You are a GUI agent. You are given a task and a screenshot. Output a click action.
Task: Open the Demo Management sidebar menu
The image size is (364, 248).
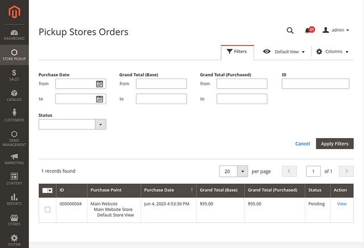(14, 138)
